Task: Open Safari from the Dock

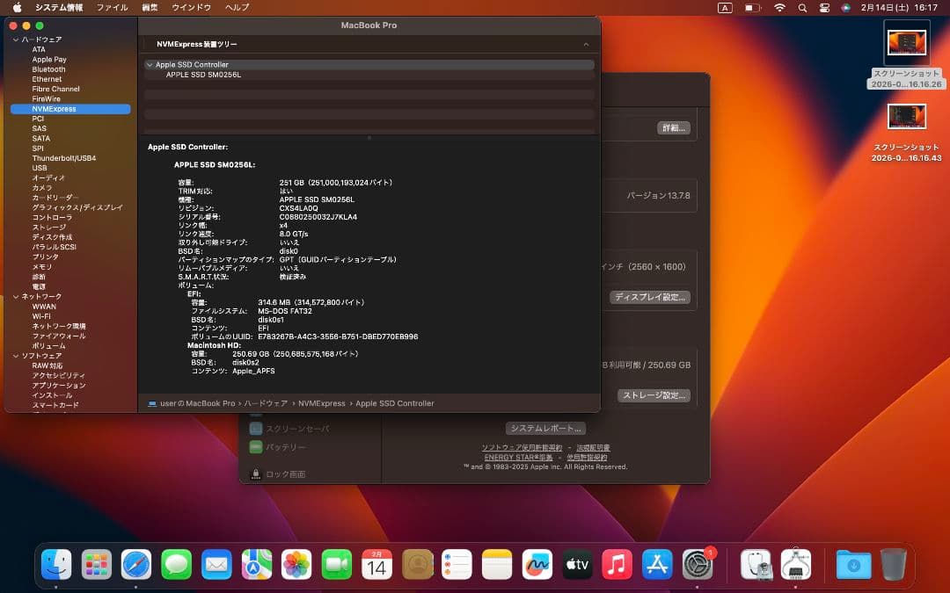Action: pyautogui.click(x=136, y=565)
